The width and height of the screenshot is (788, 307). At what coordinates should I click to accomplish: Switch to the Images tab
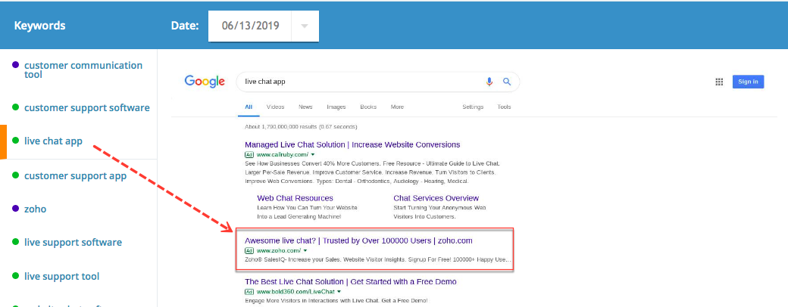pyautogui.click(x=336, y=107)
